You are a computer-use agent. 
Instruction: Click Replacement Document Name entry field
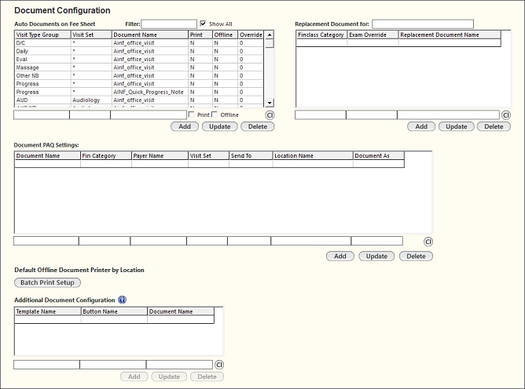(448, 115)
